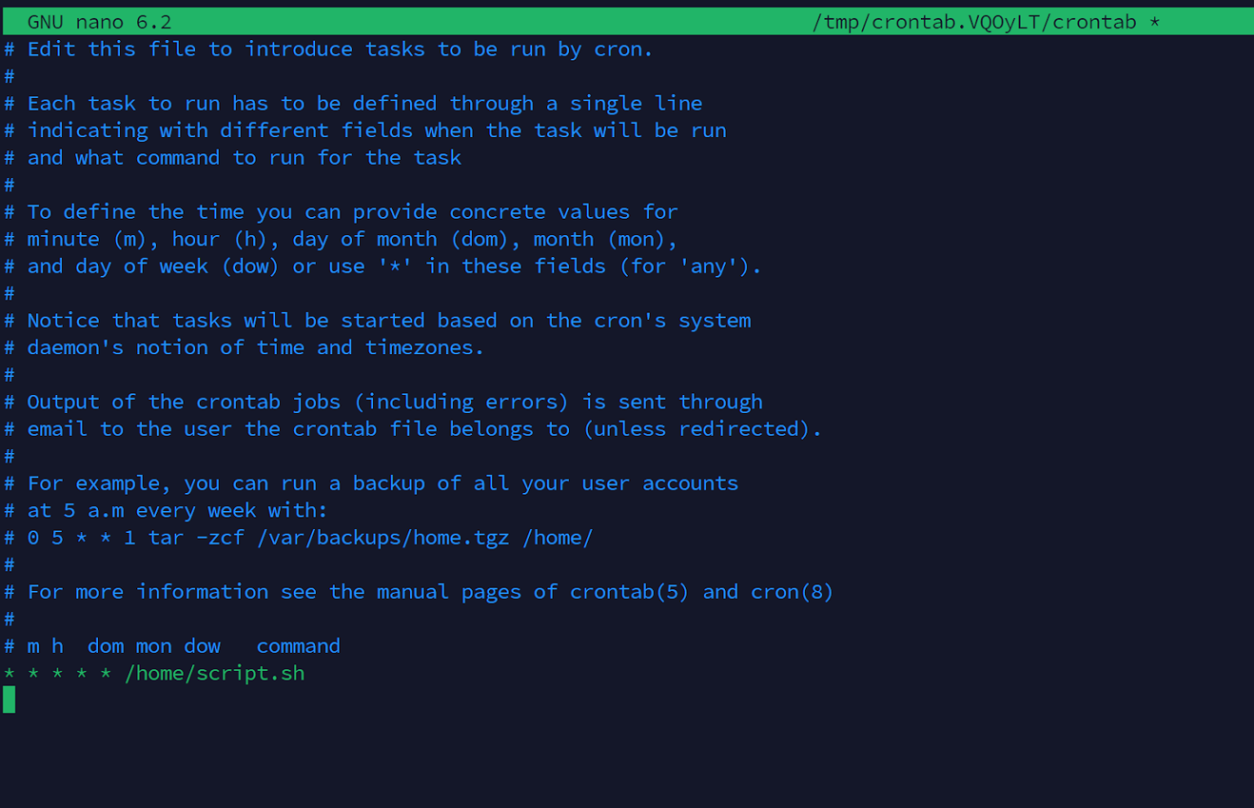
Task: Place cursor on 'tar' in the example line
Action: tap(166, 538)
